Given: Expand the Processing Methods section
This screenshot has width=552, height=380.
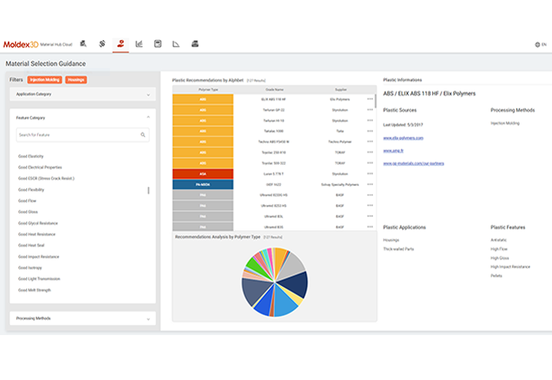Looking at the screenshot, I should [83, 319].
